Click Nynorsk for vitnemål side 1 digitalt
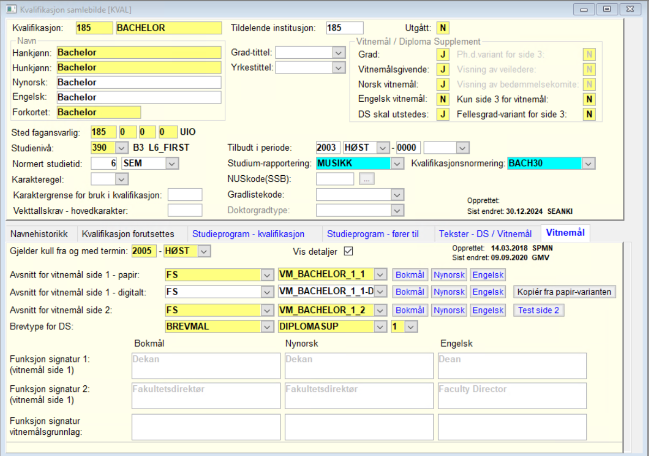Image resolution: width=649 pixels, height=456 pixels. pos(449,292)
